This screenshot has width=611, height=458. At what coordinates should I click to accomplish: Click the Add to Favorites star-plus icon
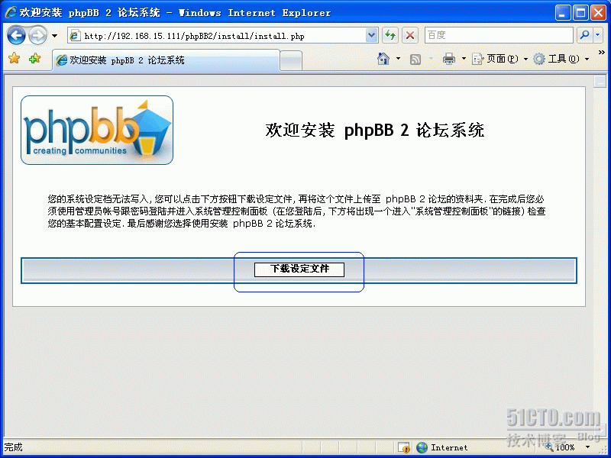click(34, 59)
